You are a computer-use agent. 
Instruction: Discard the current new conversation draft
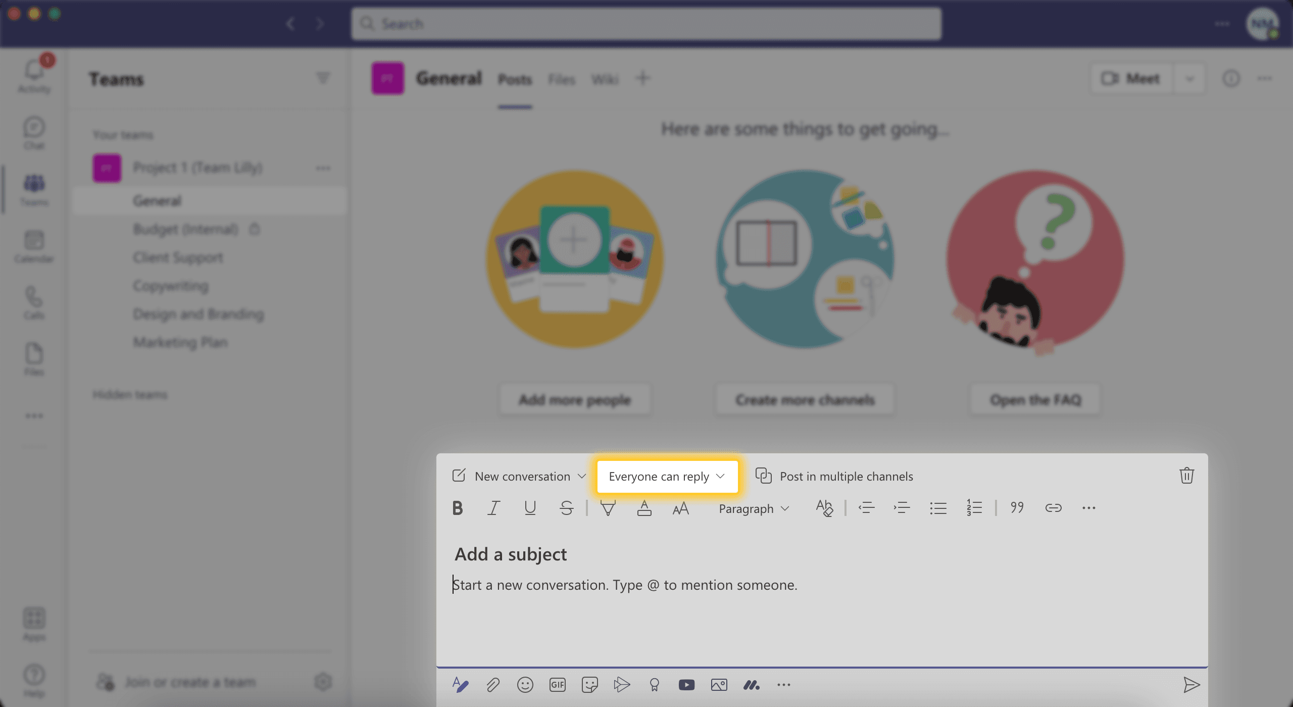coord(1186,476)
